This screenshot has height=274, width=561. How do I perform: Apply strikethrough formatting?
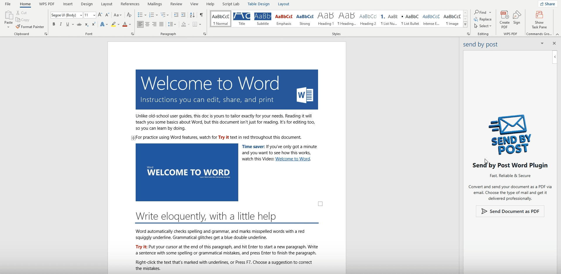click(79, 24)
